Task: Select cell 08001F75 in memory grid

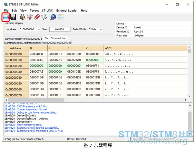Action: [94, 72]
